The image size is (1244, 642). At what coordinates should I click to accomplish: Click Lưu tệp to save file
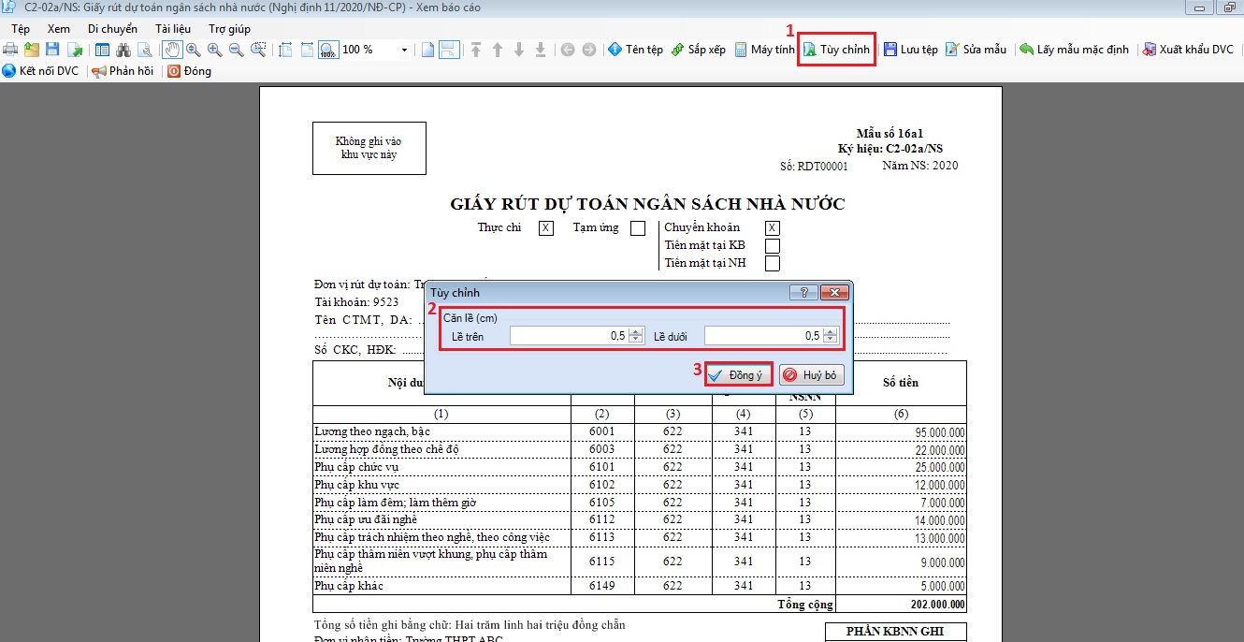(x=910, y=50)
